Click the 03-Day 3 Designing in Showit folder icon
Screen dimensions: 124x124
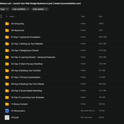(x=7, y=51)
